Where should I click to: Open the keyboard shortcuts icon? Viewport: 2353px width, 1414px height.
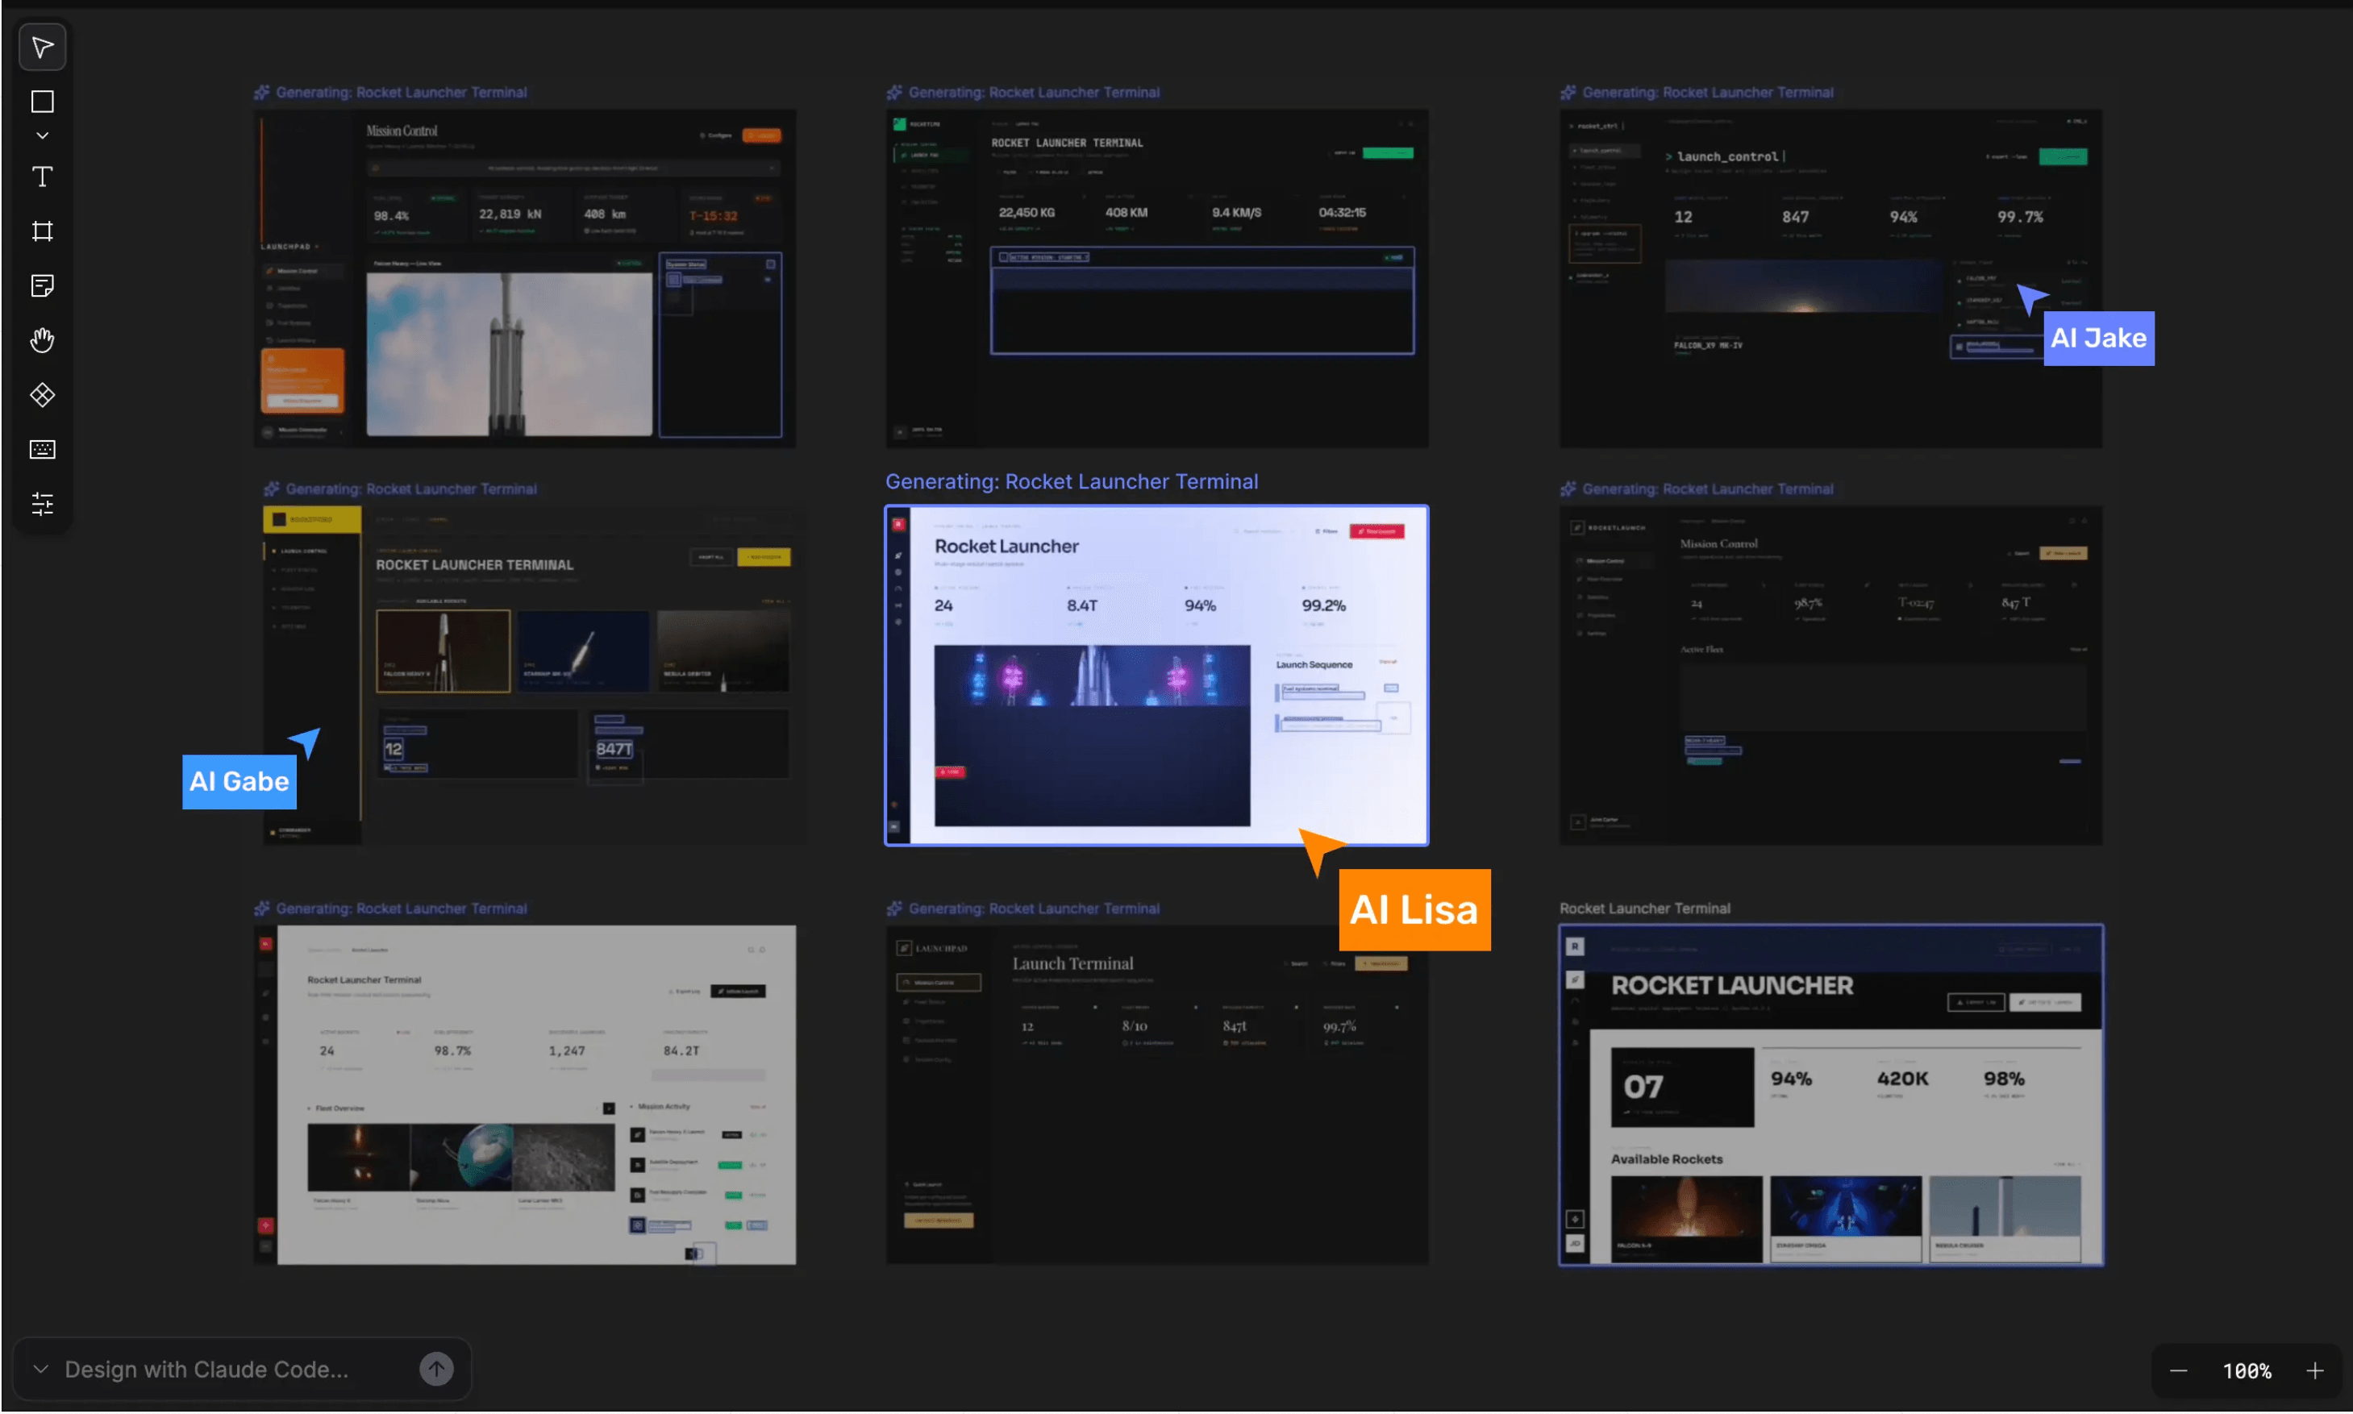coord(42,449)
